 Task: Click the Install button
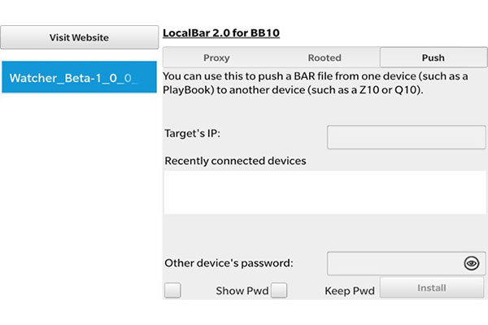point(432,288)
